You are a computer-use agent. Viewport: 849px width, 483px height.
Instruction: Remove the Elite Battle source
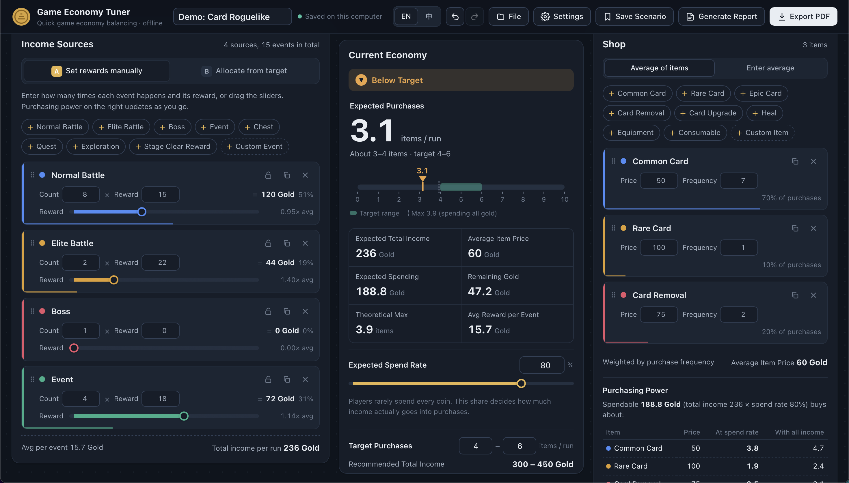pos(305,243)
